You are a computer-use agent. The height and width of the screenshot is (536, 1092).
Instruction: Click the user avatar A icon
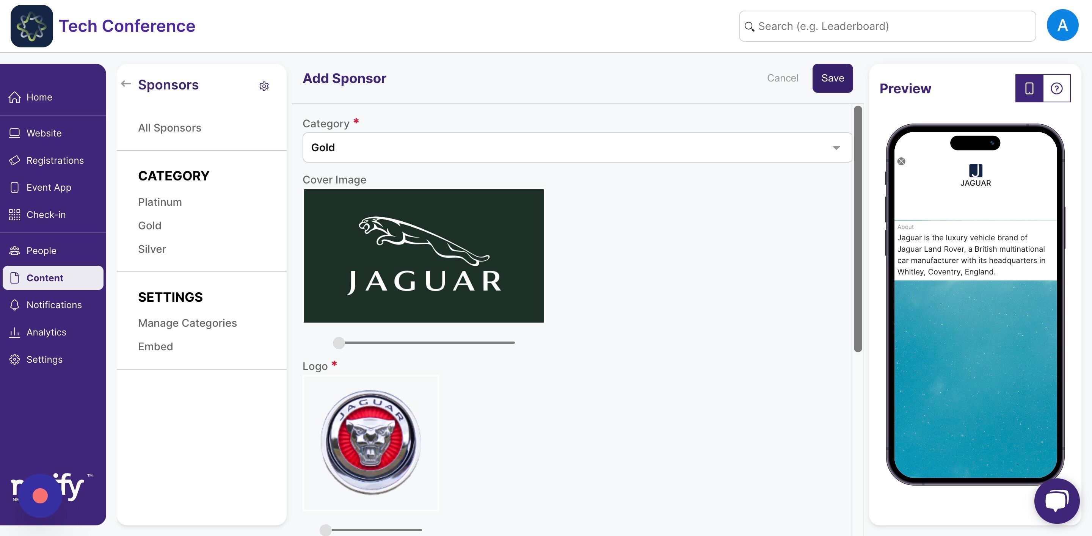(x=1062, y=25)
